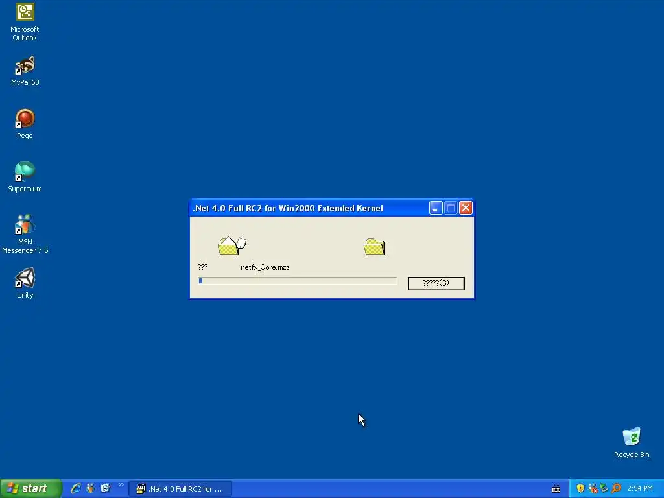
Task: Click the extraction progress bar
Action: pyautogui.click(x=297, y=281)
